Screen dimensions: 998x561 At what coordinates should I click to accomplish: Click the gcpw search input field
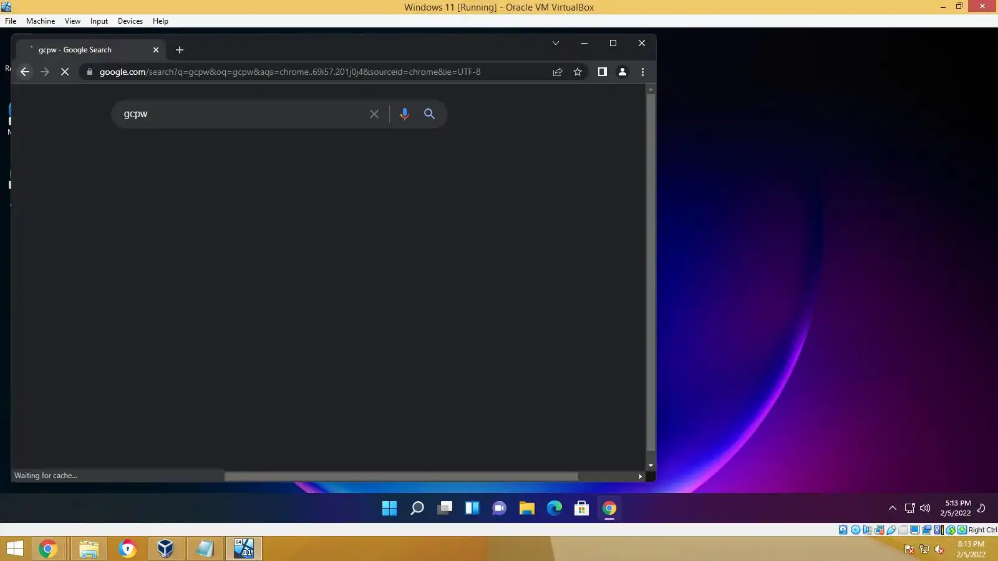243,114
